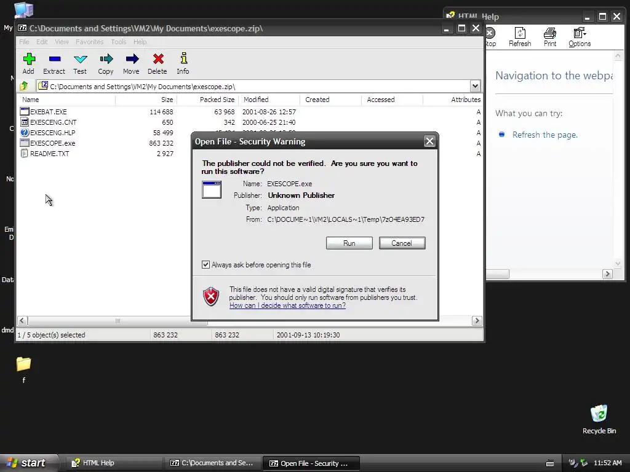The image size is (630, 472).
Task: Select the desktop folder named f
Action: [x=23, y=364]
